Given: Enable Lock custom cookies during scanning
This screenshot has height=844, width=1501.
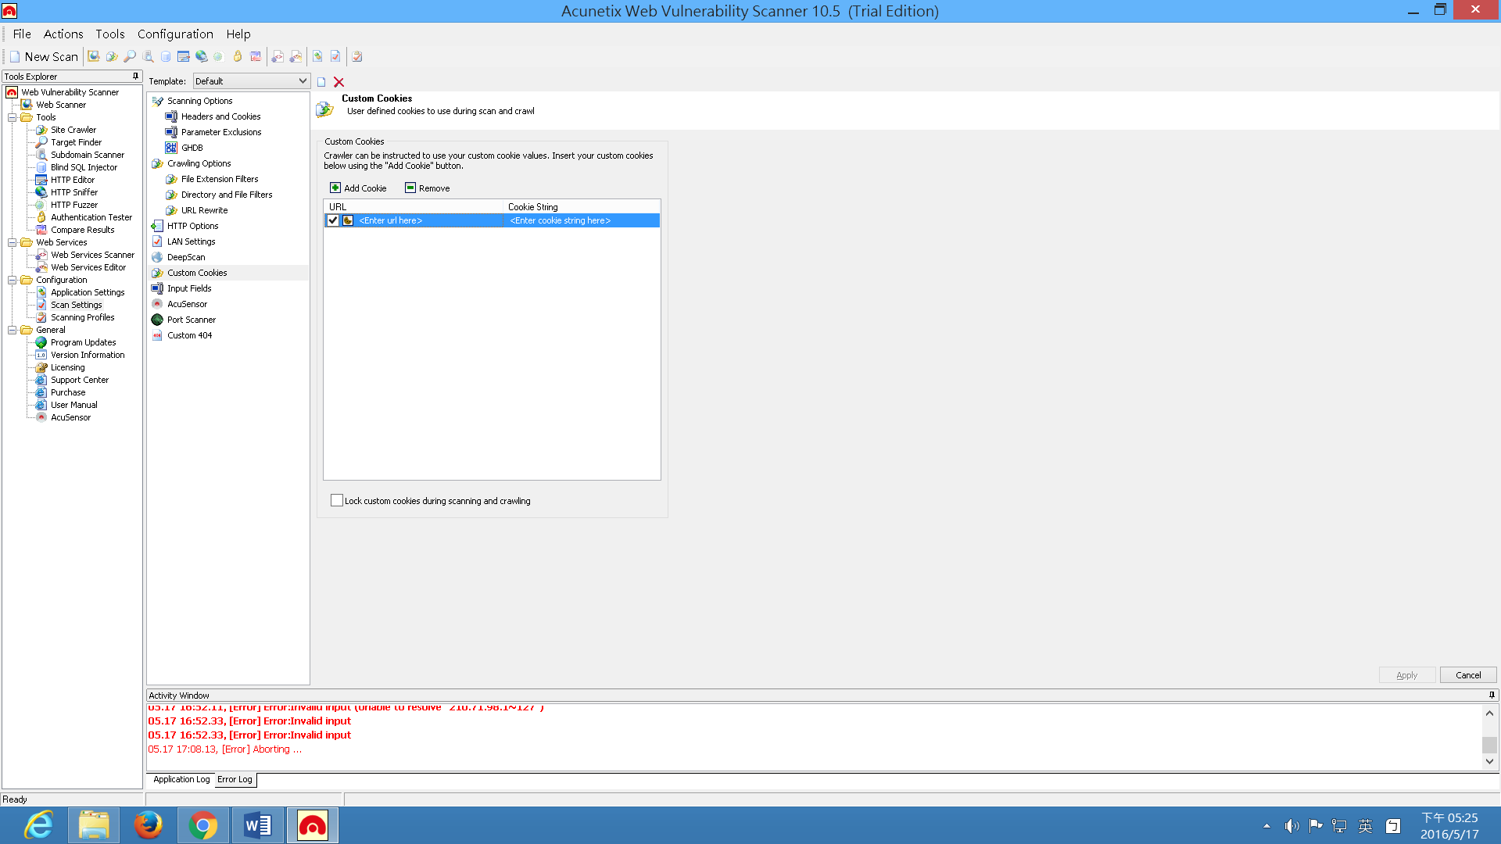Looking at the screenshot, I should (337, 501).
